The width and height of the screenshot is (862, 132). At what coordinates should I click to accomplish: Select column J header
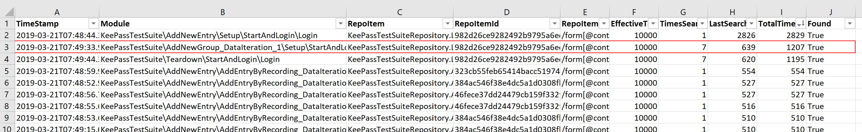[831, 12]
